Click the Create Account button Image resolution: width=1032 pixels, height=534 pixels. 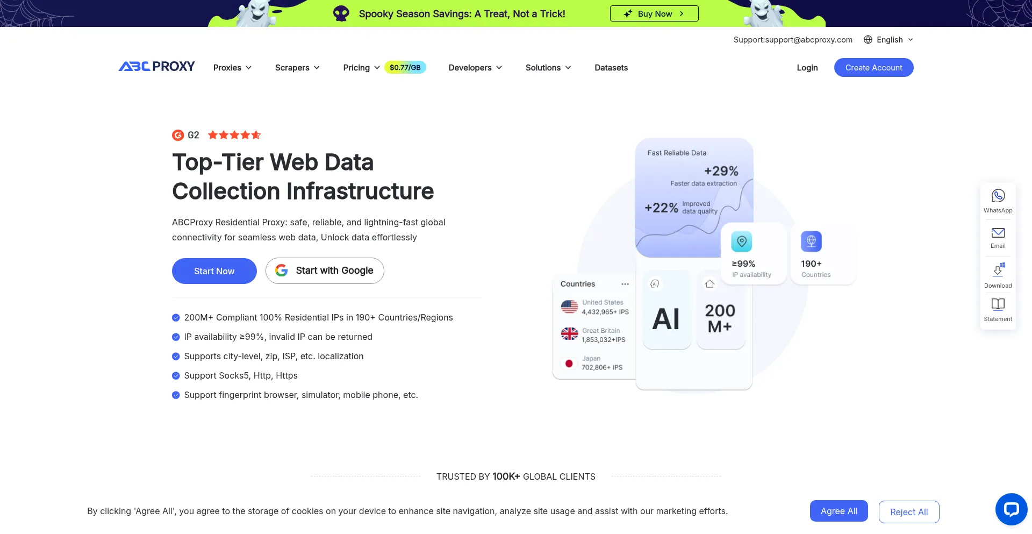873,68
